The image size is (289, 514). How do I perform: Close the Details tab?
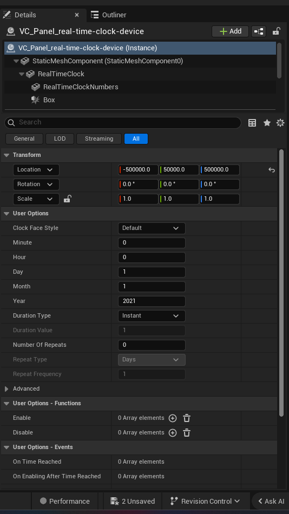77,15
